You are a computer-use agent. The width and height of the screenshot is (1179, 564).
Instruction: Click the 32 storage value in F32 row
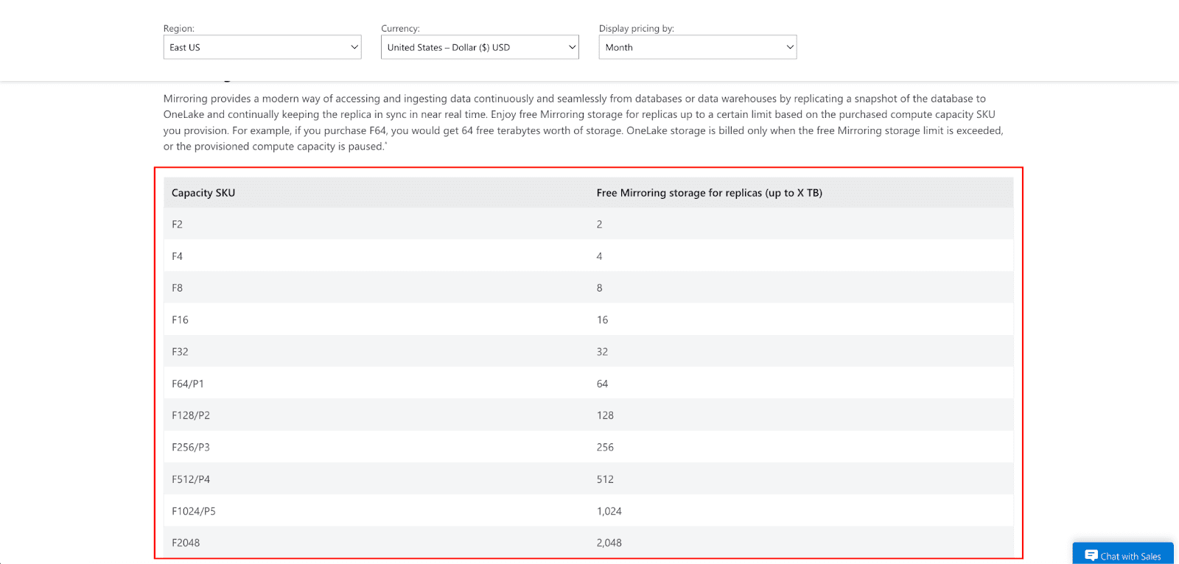click(x=602, y=352)
